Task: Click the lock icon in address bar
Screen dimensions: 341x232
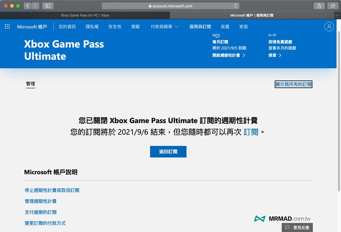Action: 150,6
